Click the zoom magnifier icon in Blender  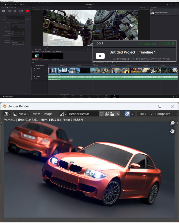(x=172, y=123)
